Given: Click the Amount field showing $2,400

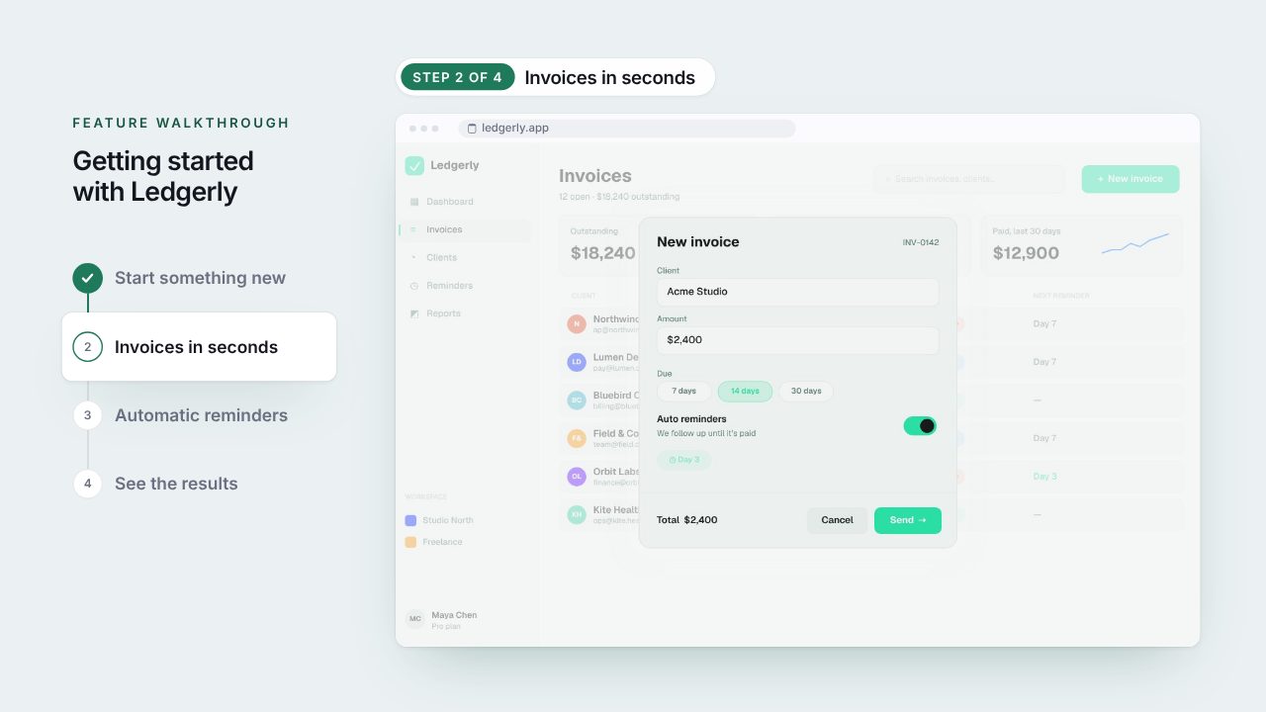Looking at the screenshot, I should point(798,339).
